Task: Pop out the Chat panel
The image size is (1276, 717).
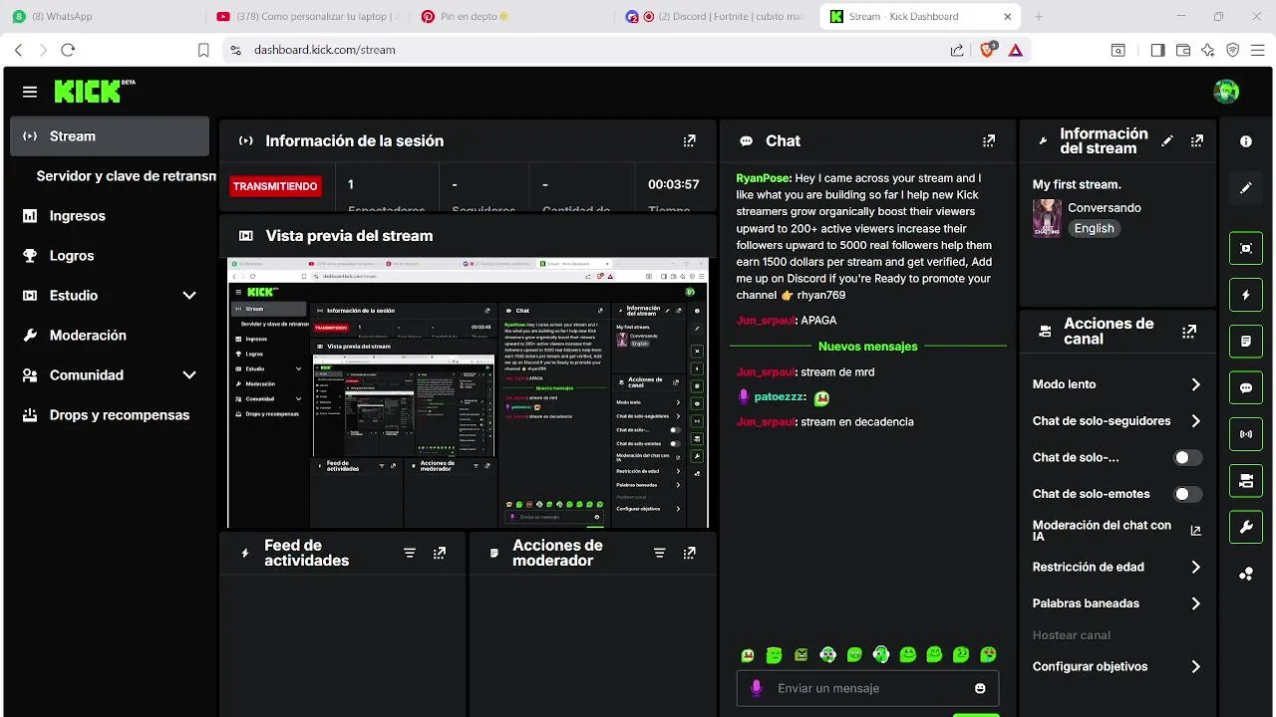Action: pos(989,141)
